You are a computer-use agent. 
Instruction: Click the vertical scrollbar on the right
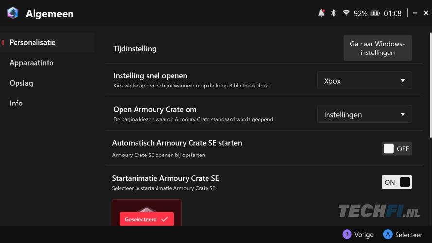pyautogui.click(x=430, y=83)
